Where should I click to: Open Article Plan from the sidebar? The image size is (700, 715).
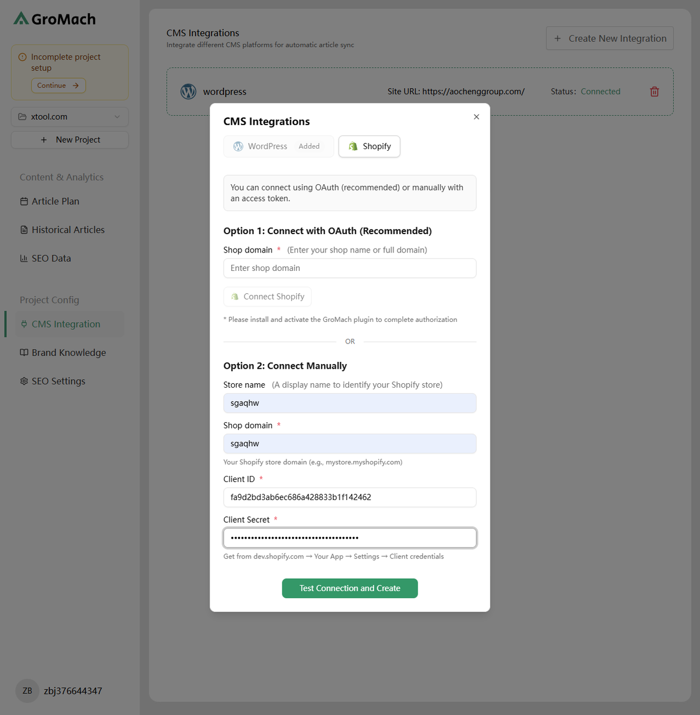pos(55,201)
